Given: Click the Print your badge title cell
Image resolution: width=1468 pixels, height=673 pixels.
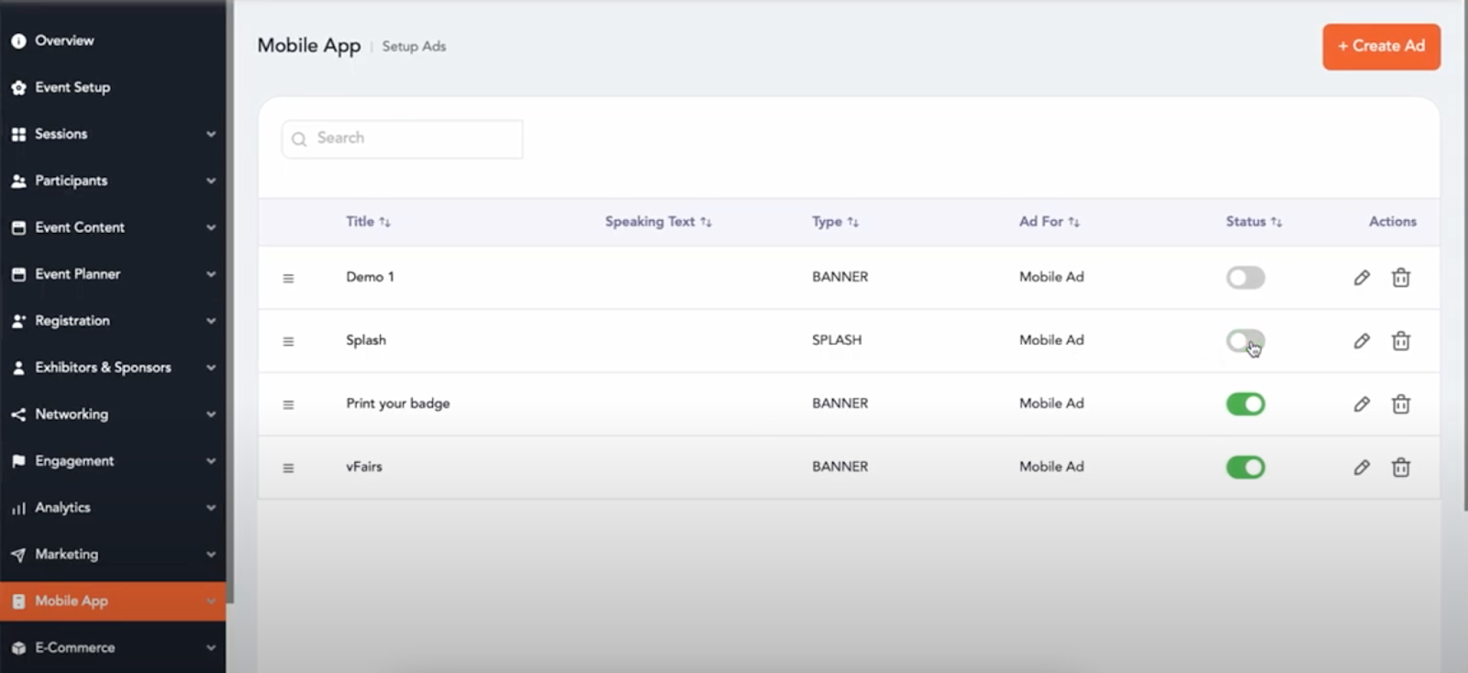Looking at the screenshot, I should [397, 403].
